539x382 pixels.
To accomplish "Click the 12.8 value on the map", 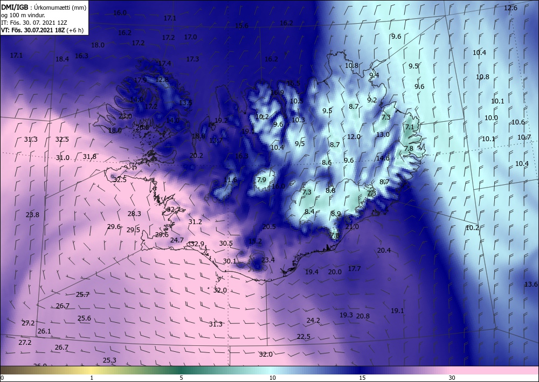I will [162, 79].
